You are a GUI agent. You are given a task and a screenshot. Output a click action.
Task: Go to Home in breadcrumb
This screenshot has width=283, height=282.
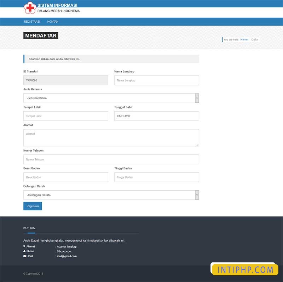tap(244, 39)
